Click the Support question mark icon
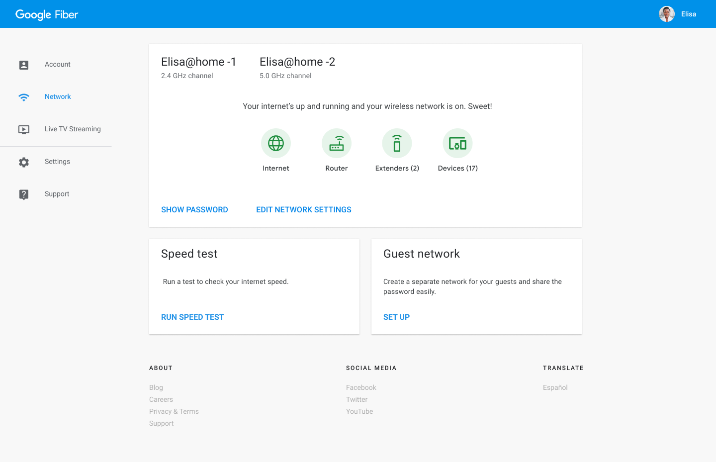 point(24,194)
